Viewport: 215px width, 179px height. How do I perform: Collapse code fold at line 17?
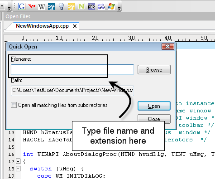(18, 161)
